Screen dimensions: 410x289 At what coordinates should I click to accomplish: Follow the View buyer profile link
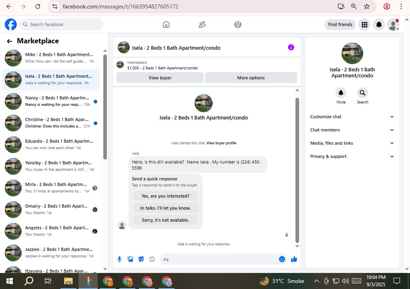[221, 143]
